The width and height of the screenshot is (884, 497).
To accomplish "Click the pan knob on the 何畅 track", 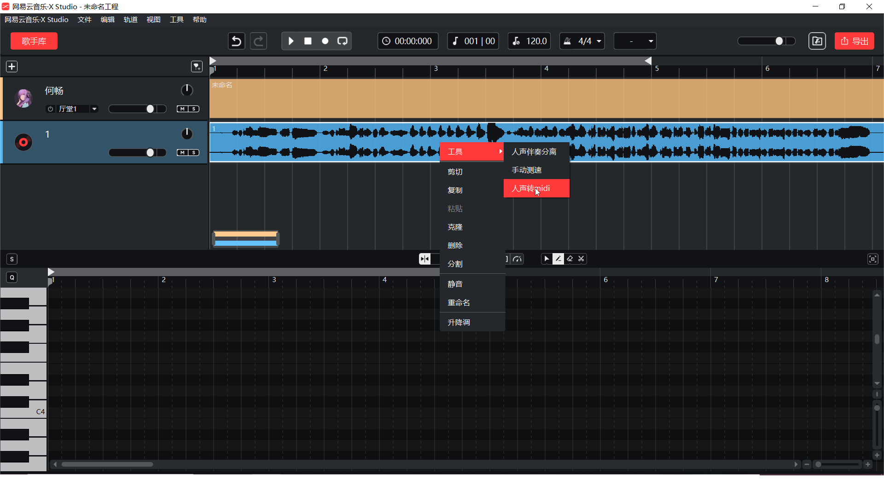I will (187, 90).
